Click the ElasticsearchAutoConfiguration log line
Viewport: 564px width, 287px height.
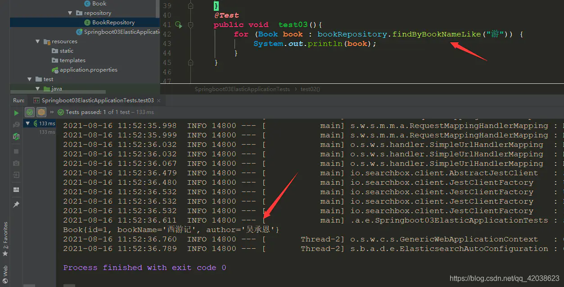(x=313, y=249)
